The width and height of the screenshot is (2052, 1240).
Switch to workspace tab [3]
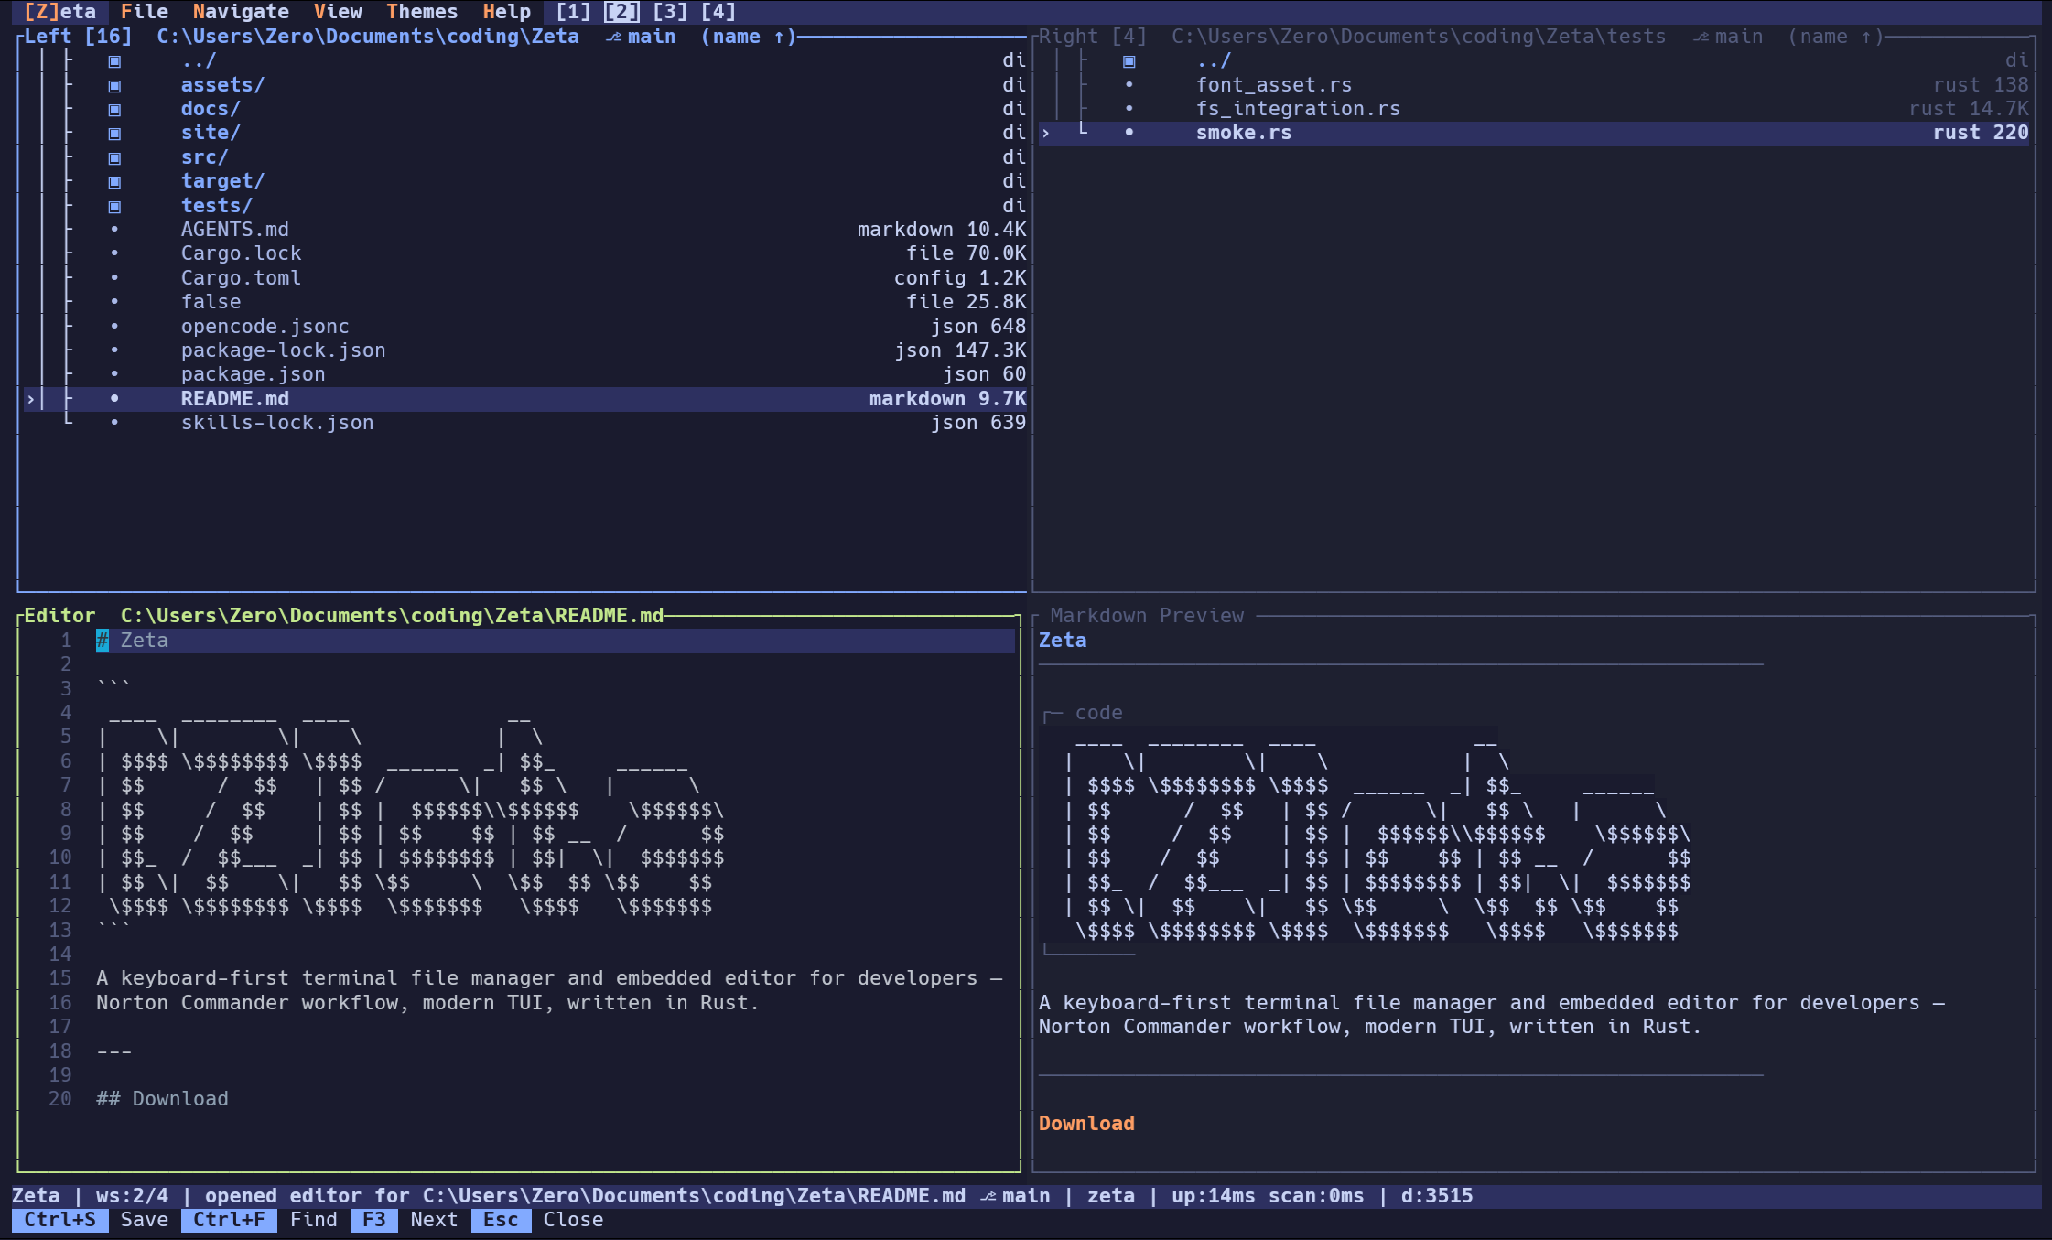[671, 12]
